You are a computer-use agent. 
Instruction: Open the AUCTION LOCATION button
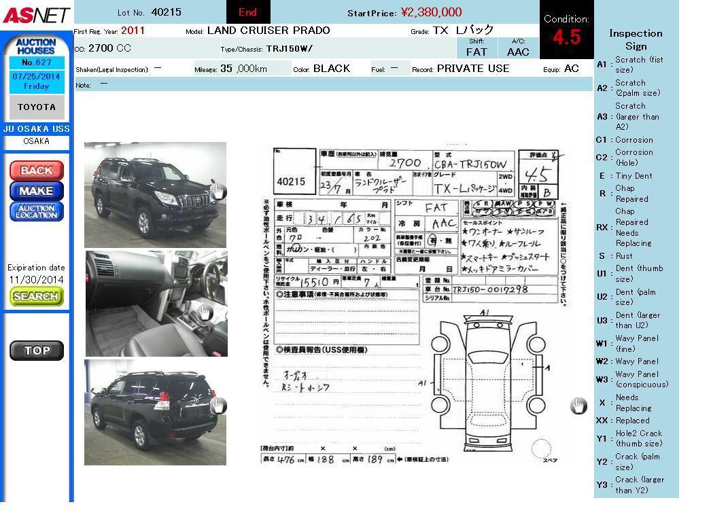point(37,211)
